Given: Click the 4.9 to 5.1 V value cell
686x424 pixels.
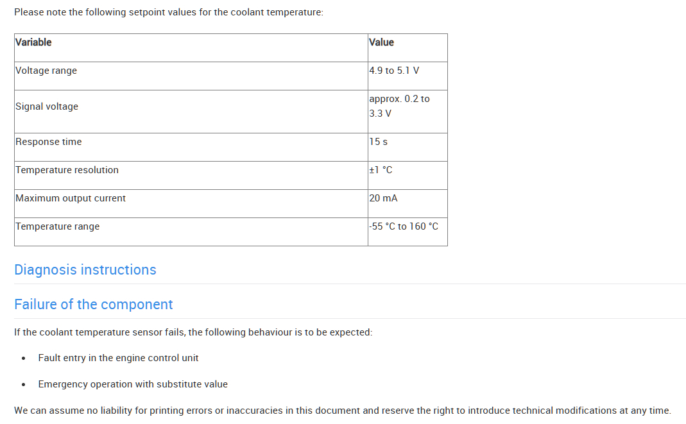Looking at the screenshot, I should 394,71.
